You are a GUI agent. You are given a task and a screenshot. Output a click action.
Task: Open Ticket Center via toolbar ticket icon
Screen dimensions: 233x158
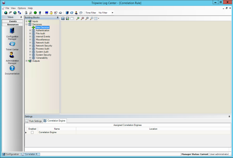pyautogui.click(x=72, y=13)
